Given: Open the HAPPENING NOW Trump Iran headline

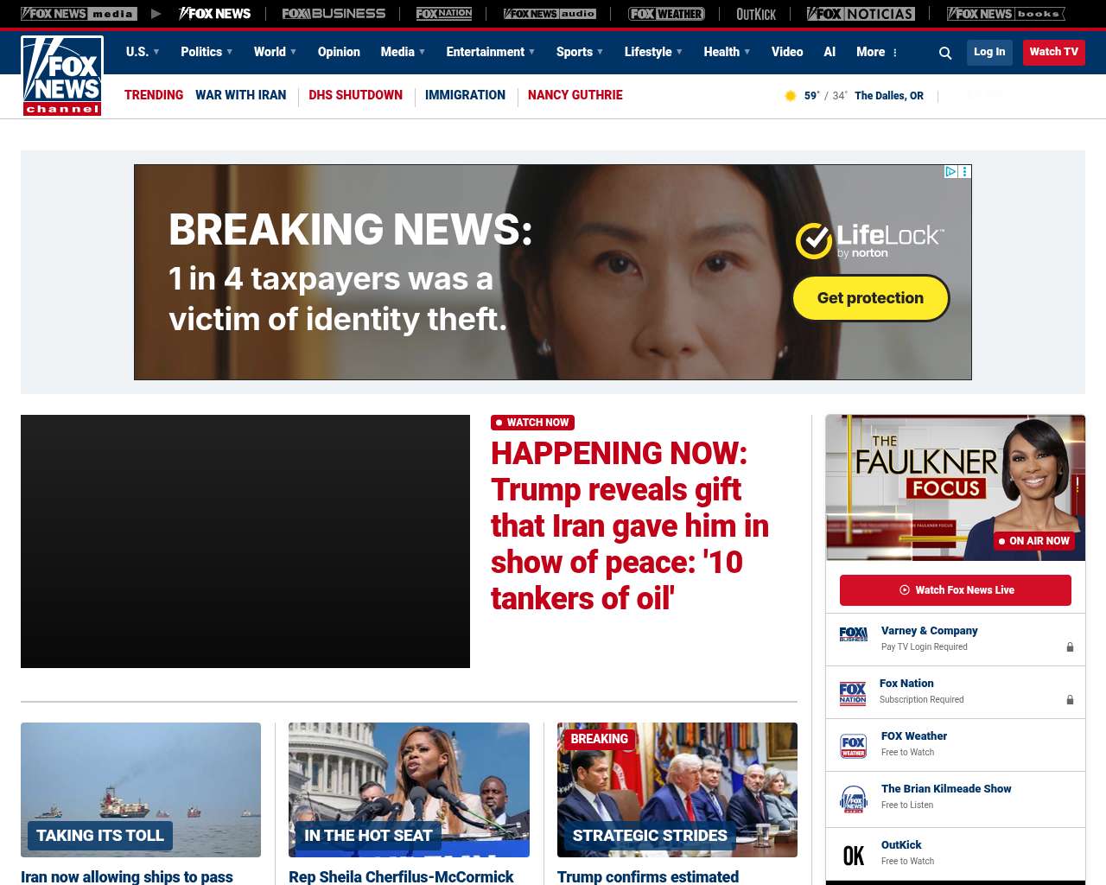Looking at the screenshot, I should pos(630,525).
